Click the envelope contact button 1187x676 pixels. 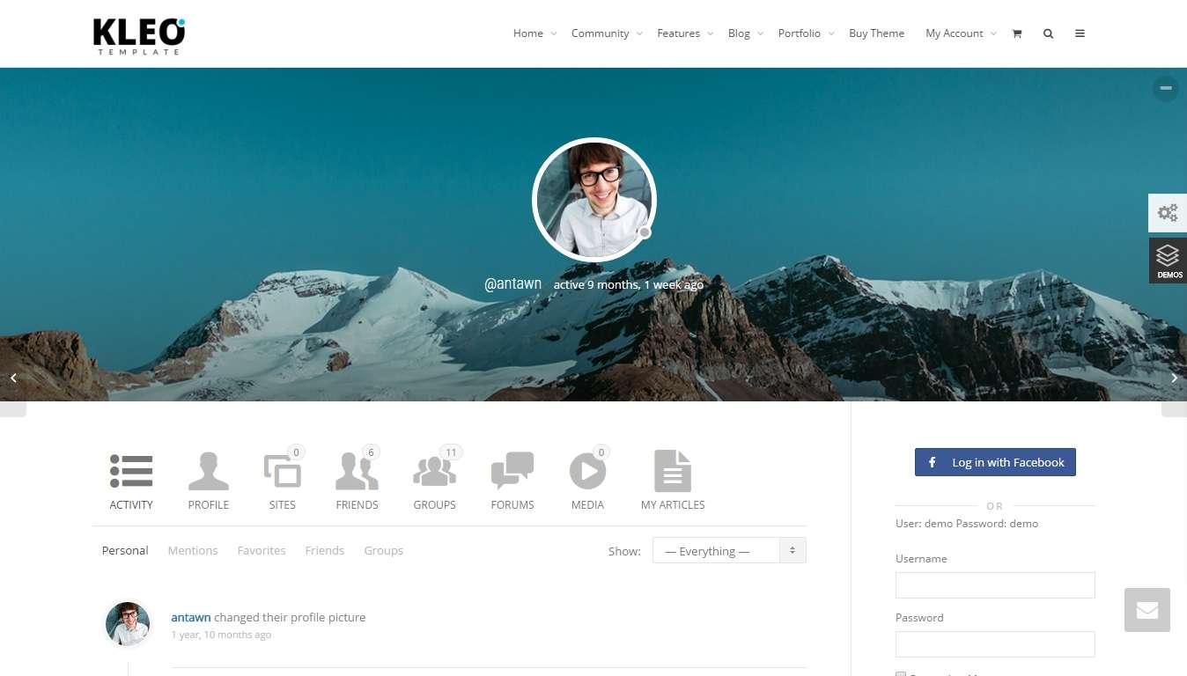click(1146, 610)
